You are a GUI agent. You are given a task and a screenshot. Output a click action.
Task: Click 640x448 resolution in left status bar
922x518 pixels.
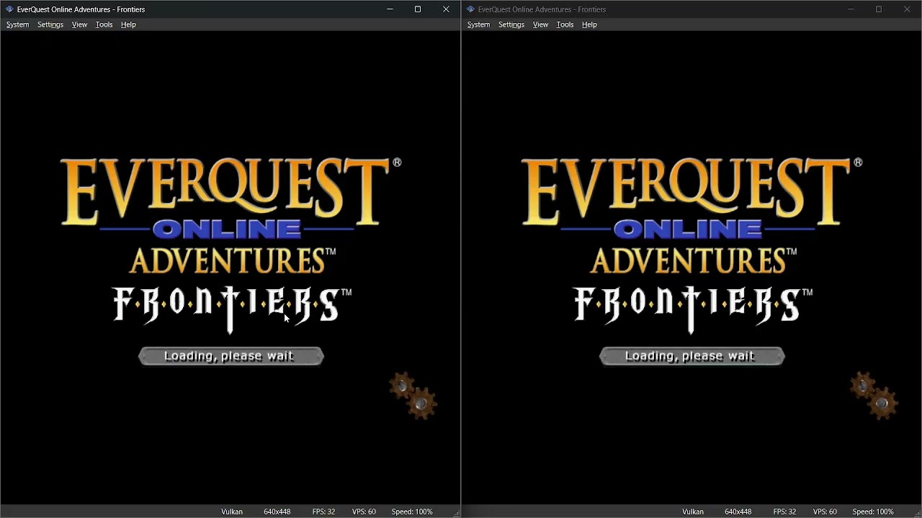click(x=277, y=512)
